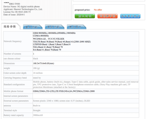
Task: Click the empty Internal screen parameters cell
Action: click(86, 96)
